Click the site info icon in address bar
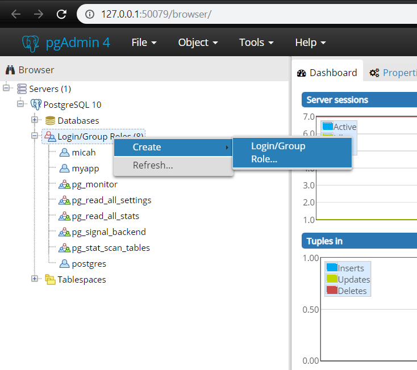The image size is (417, 370). (90, 14)
